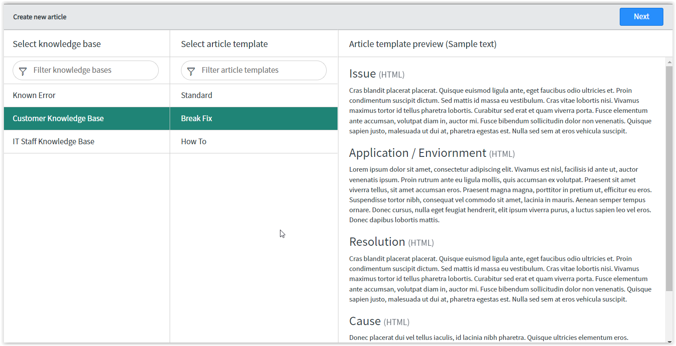Click the scrollbar up arrow in preview pane
Viewport: 676px width, 346px height.
coord(669,61)
